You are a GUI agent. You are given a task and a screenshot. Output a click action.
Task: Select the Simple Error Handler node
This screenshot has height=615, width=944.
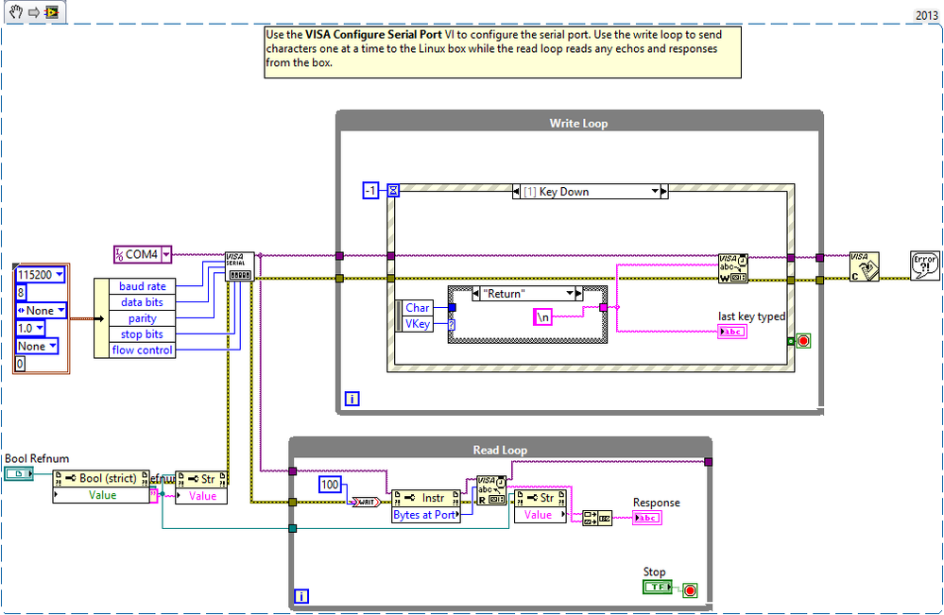[x=925, y=266]
